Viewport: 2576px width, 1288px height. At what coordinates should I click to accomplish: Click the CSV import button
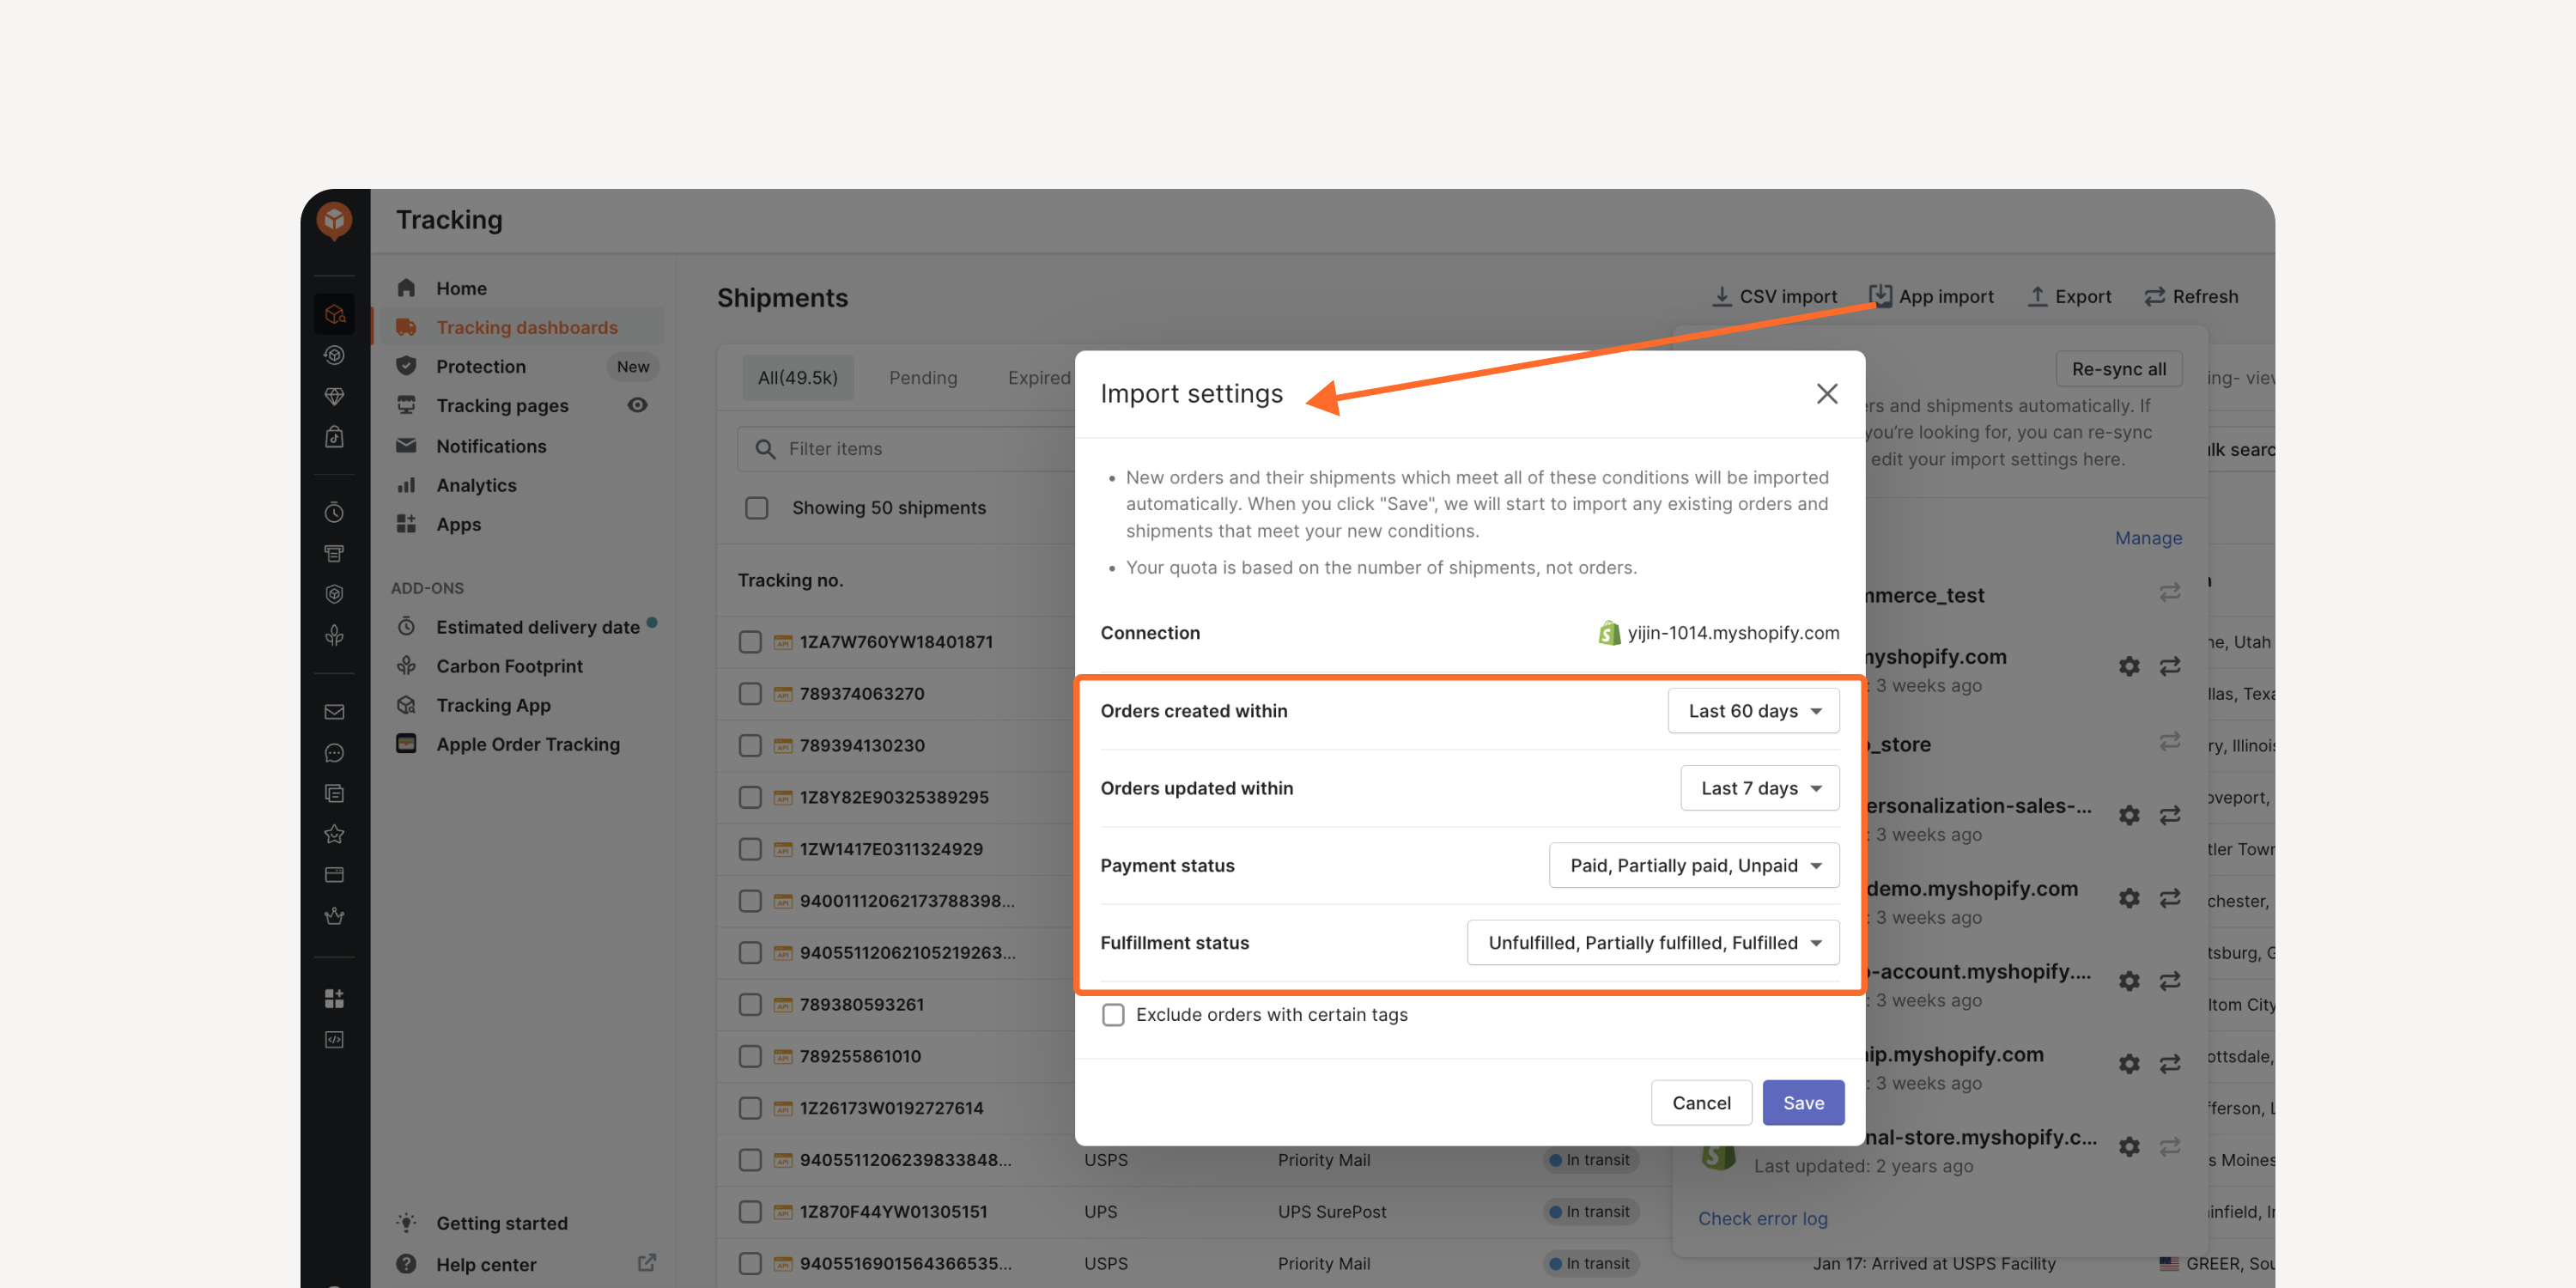(x=1774, y=297)
